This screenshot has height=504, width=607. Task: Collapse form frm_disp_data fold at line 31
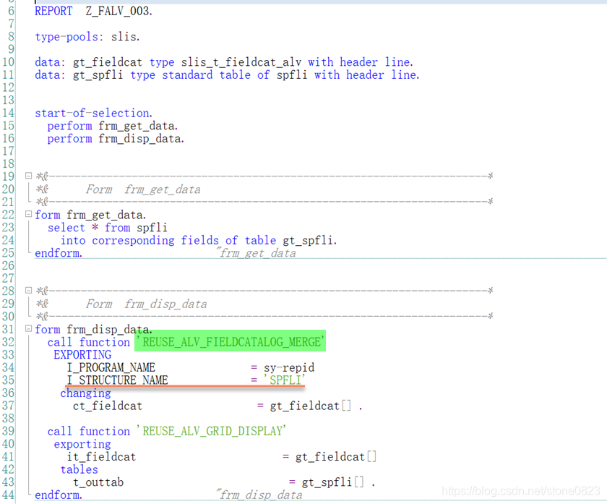click(x=28, y=328)
